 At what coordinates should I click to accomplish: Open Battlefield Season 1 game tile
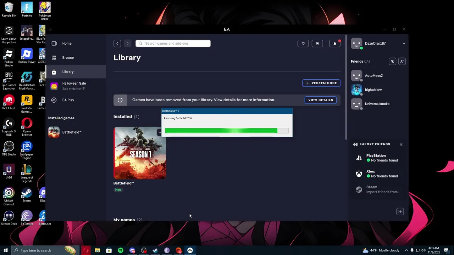pos(140,153)
